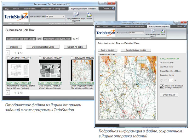Expand the LP-2050 printer dropdown in left window
The height and width of the screenshot is (138, 189).
(64, 16)
